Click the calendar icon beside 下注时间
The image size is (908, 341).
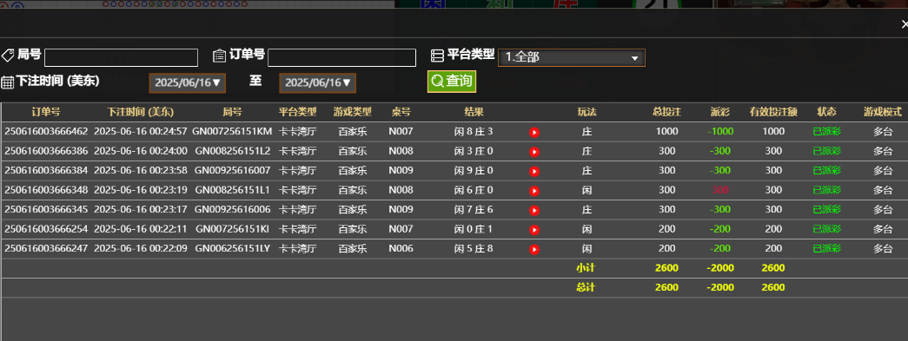click(x=8, y=82)
